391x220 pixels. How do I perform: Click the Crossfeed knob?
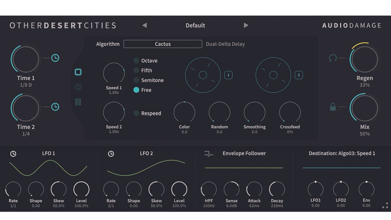pos(290,112)
